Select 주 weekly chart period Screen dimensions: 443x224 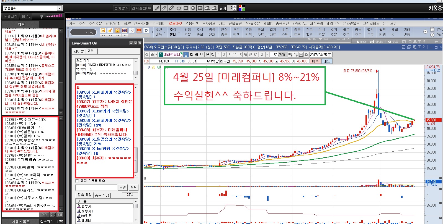(x=191, y=55)
